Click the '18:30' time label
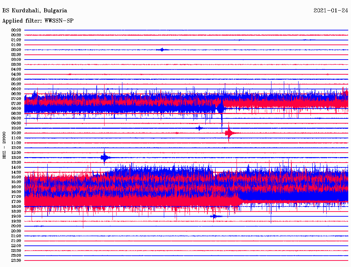 click(x=16, y=212)
